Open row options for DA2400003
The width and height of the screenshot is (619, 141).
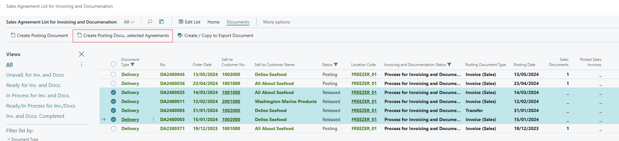[x=153, y=119]
